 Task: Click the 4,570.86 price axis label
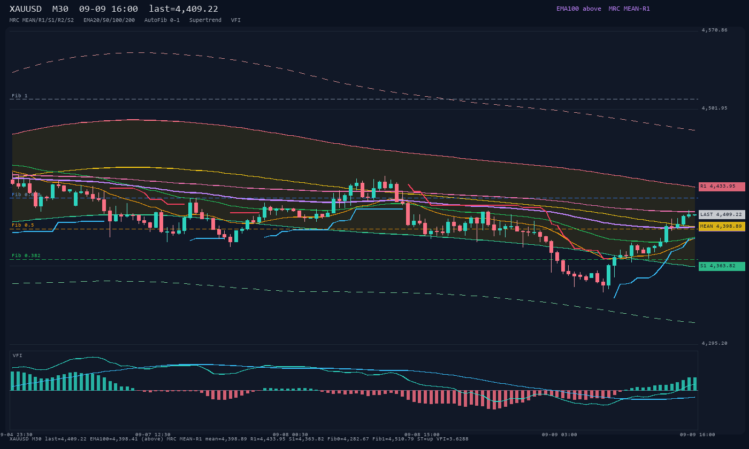click(x=715, y=30)
